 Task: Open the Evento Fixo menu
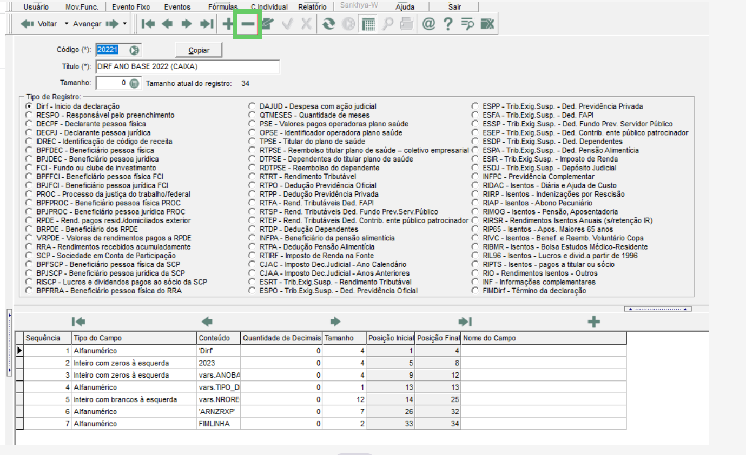tap(131, 7)
